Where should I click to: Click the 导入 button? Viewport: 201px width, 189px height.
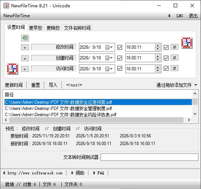point(53,85)
